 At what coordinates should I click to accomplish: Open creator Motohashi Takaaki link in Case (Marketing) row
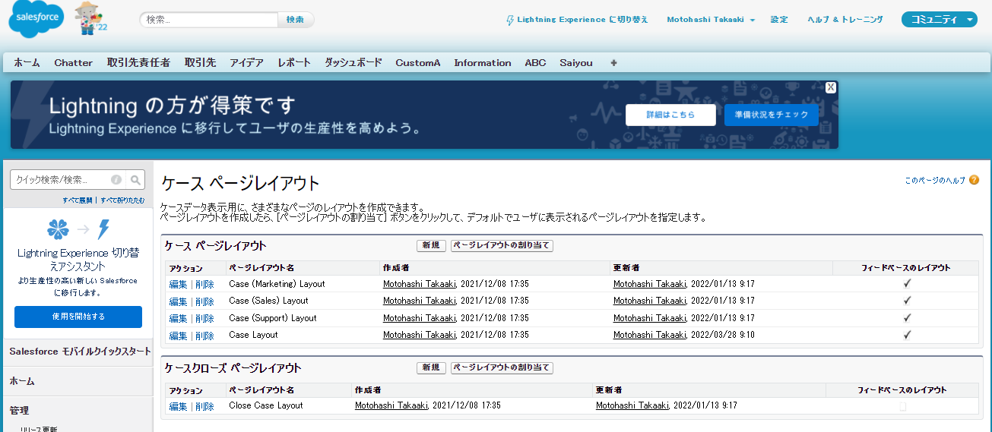(x=420, y=284)
